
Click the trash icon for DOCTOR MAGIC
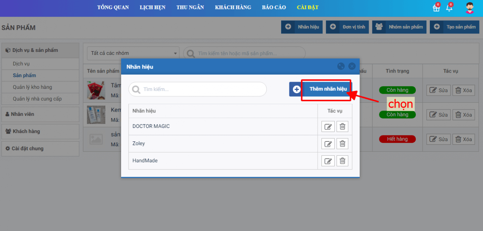pyautogui.click(x=342, y=126)
